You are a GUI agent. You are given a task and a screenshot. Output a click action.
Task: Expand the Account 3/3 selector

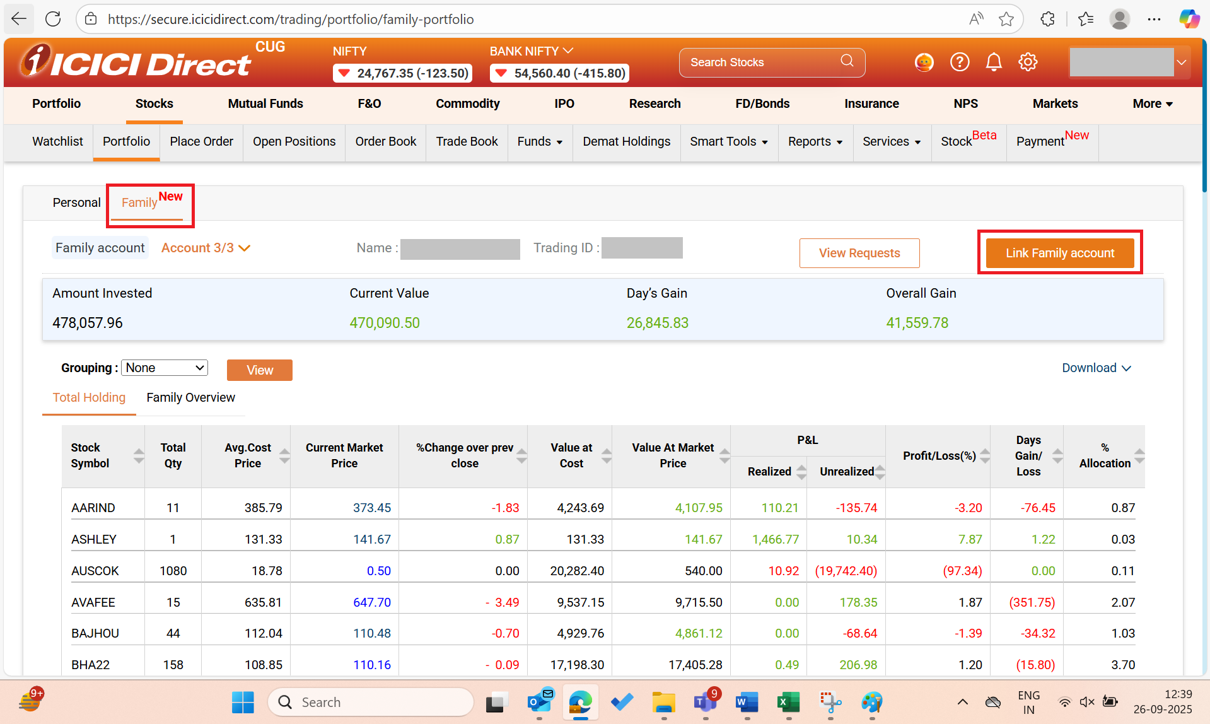point(206,248)
